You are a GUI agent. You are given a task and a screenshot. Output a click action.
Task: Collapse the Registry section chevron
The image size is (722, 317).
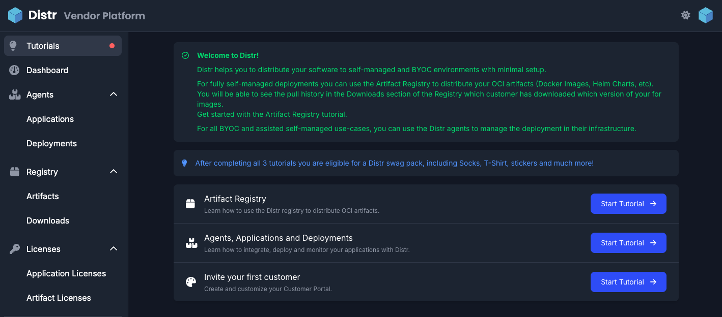coord(114,172)
